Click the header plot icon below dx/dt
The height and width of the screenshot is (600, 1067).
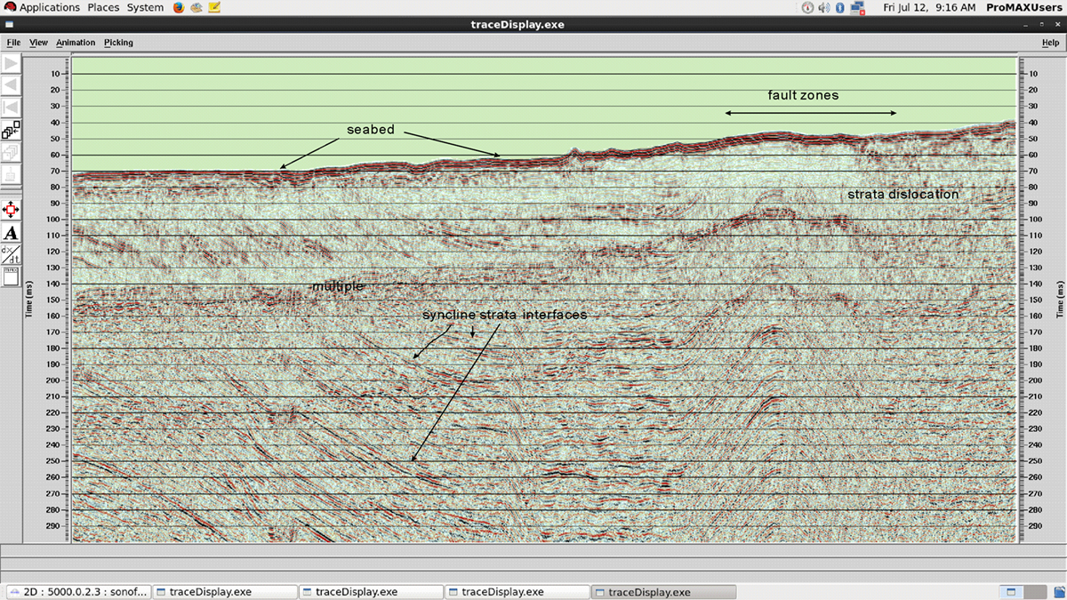12,276
